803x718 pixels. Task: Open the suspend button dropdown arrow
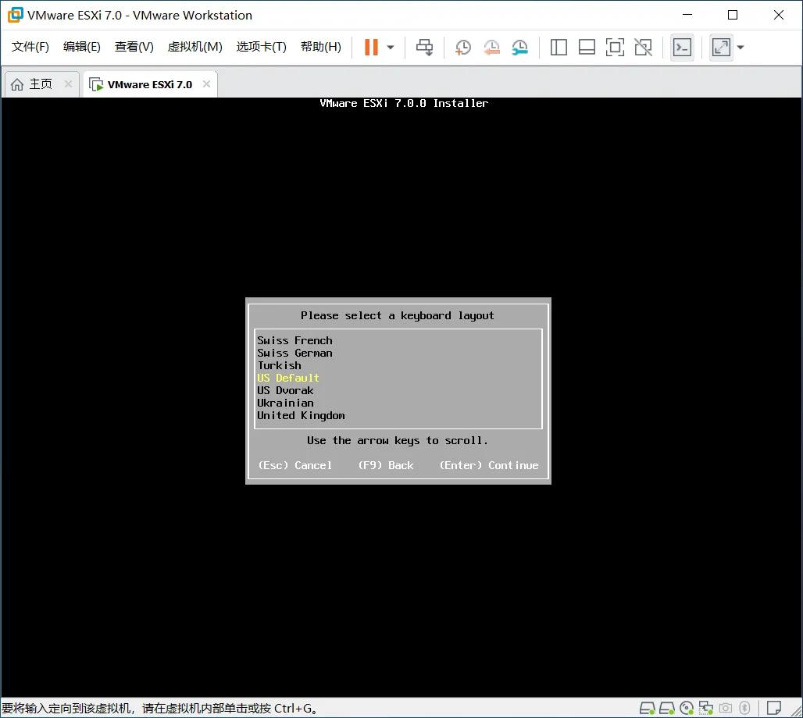click(x=388, y=48)
